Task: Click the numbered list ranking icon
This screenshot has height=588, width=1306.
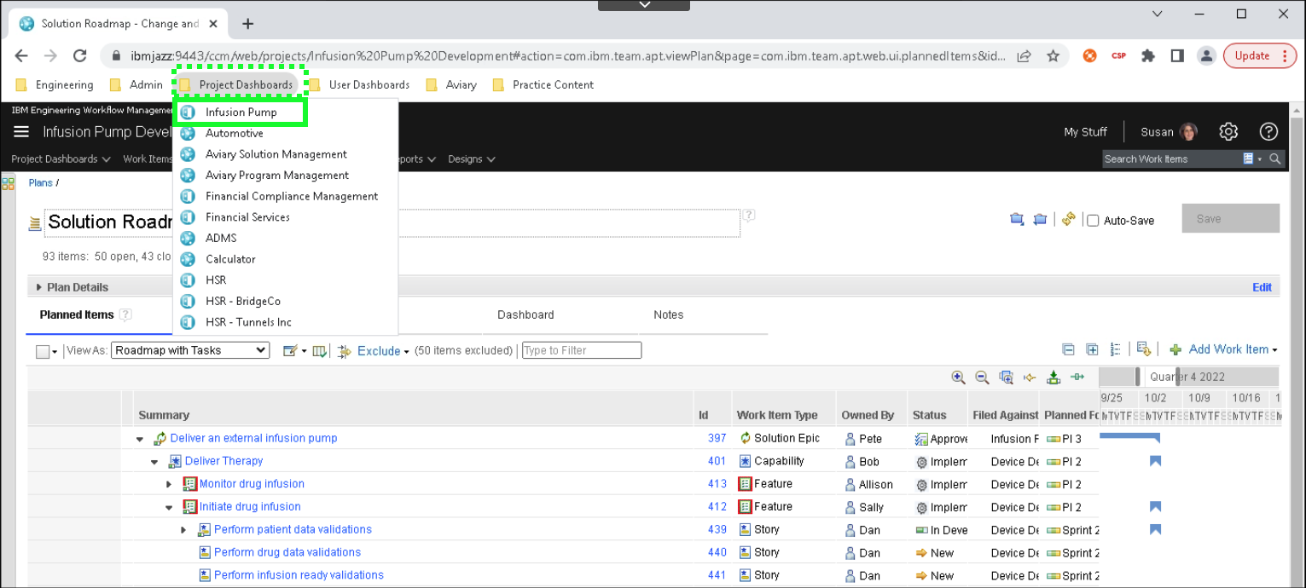Action: tap(1116, 349)
